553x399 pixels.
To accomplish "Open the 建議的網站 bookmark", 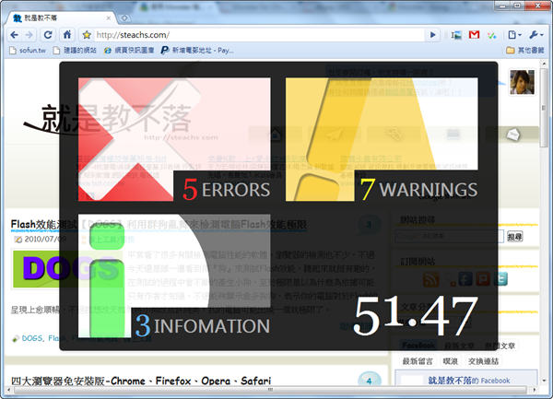I will point(75,51).
